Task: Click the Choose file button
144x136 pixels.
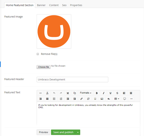Action: pos(43,67)
